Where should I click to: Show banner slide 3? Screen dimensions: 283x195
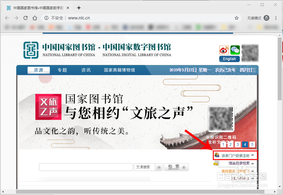[238, 144]
